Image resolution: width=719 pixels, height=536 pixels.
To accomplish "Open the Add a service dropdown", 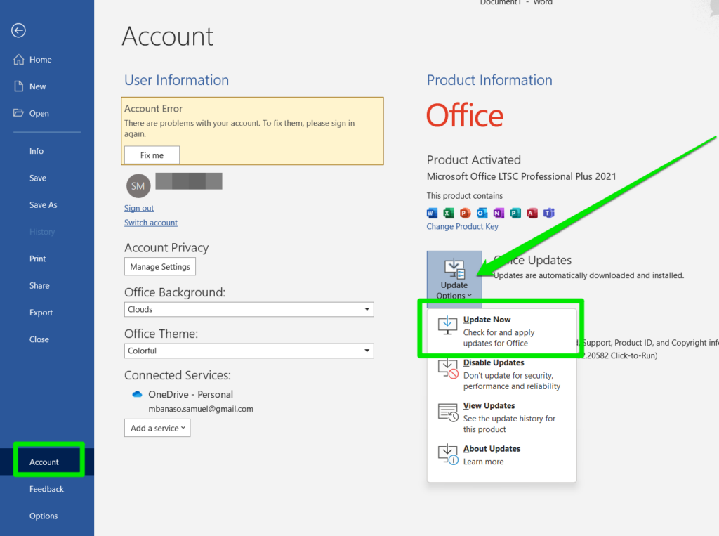I will (x=157, y=427).
